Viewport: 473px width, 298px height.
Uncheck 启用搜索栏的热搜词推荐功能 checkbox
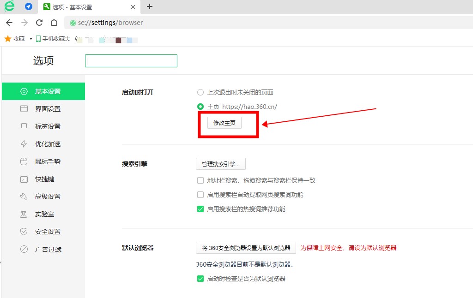[x=200, y=209]
